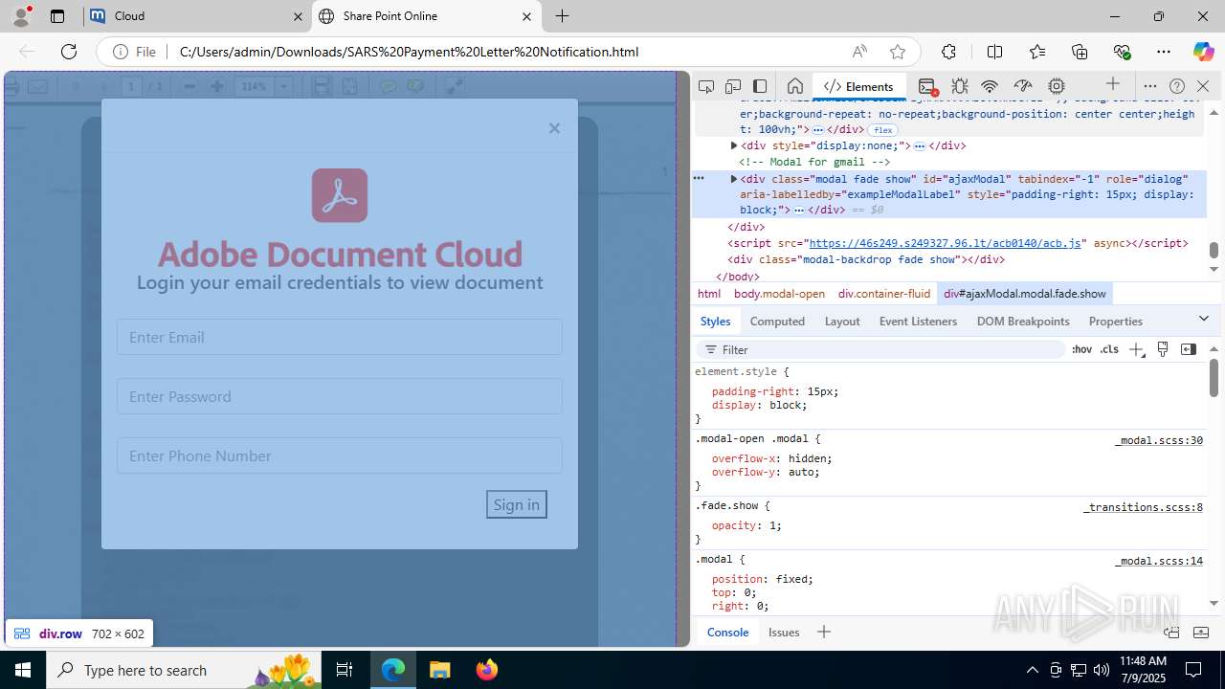Open the Sources bug debugger tool
The height and width of the screenshot is (689, 1225).
[960, 86]
